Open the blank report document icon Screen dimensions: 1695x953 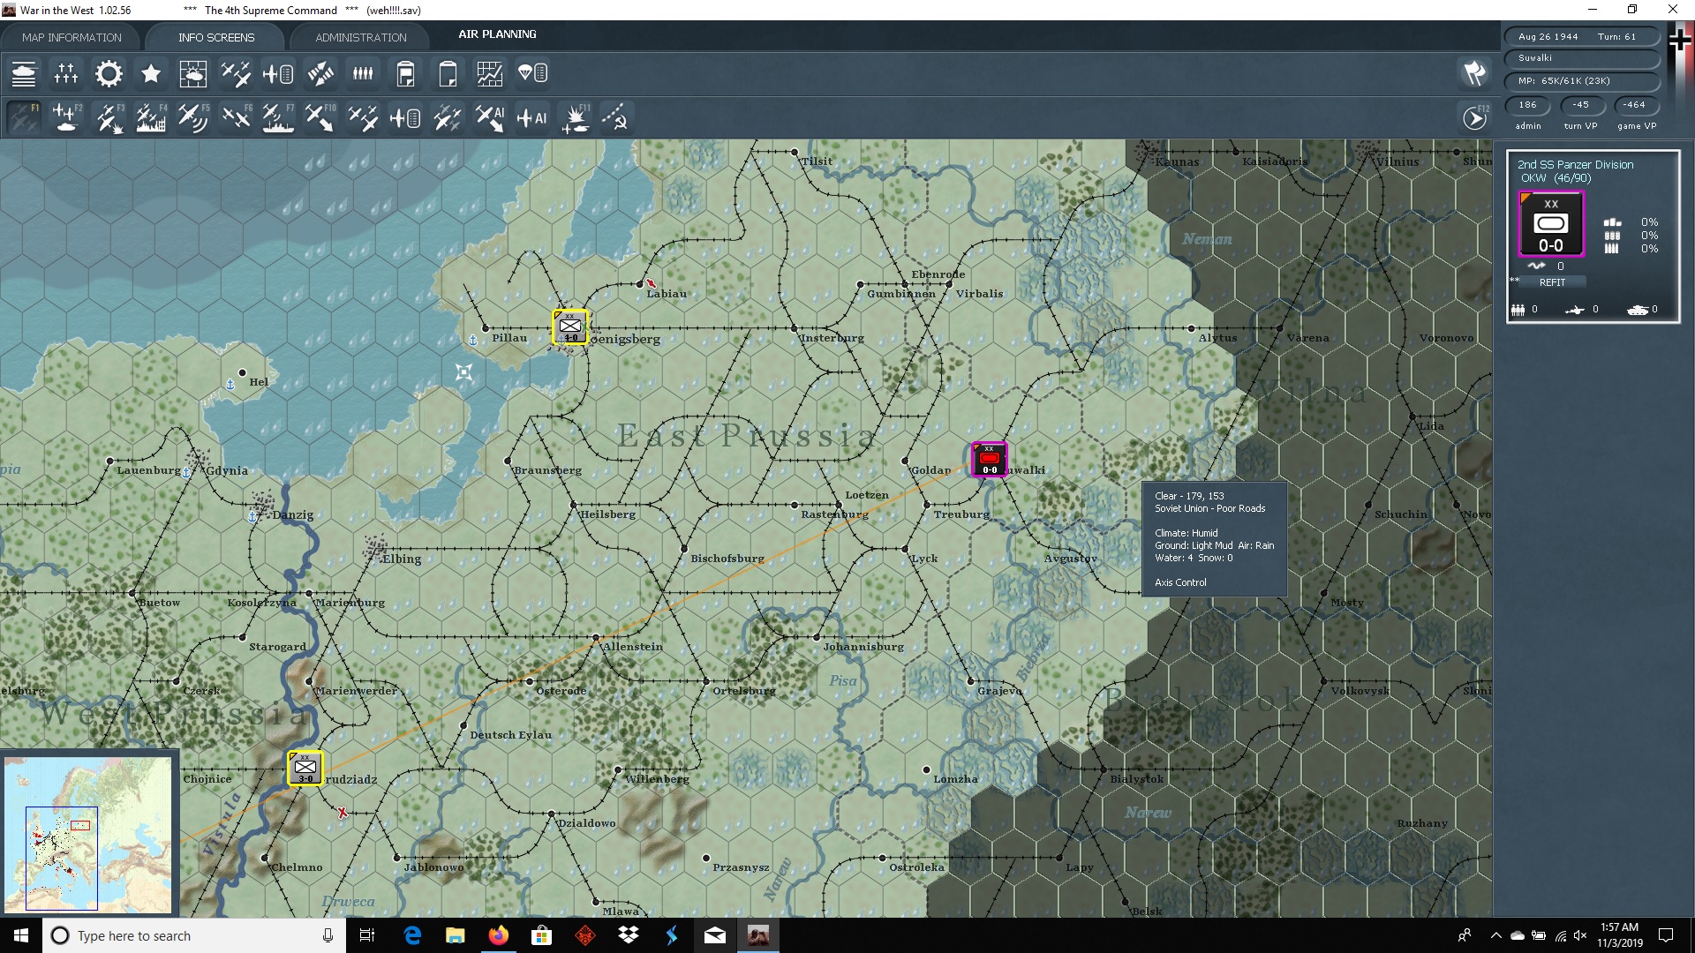pos(448,74)
